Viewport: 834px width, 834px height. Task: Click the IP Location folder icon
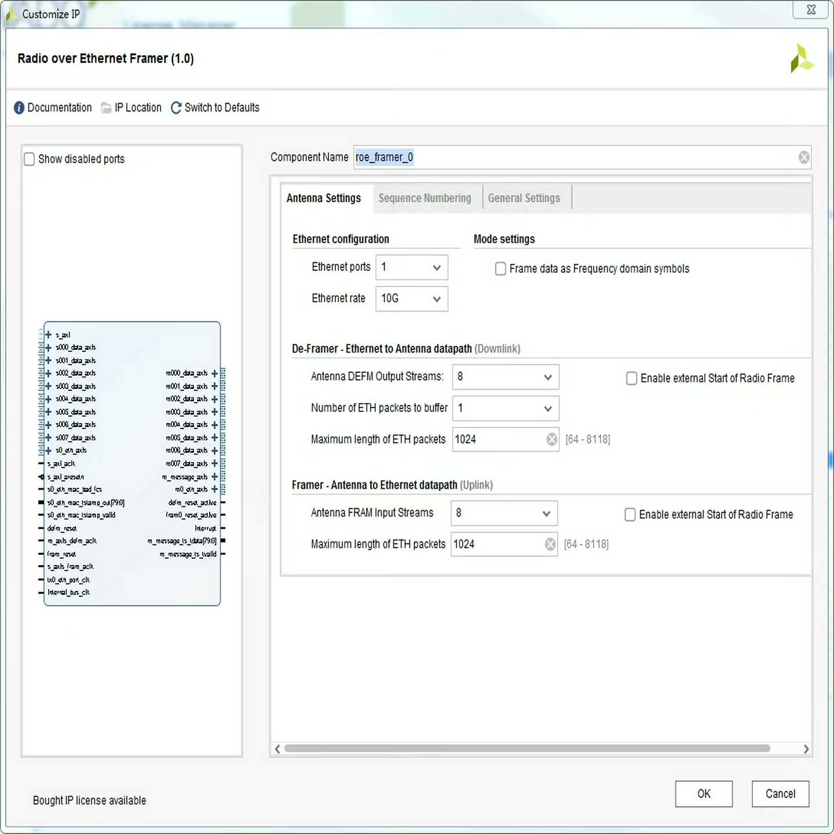tap(106, 108)
